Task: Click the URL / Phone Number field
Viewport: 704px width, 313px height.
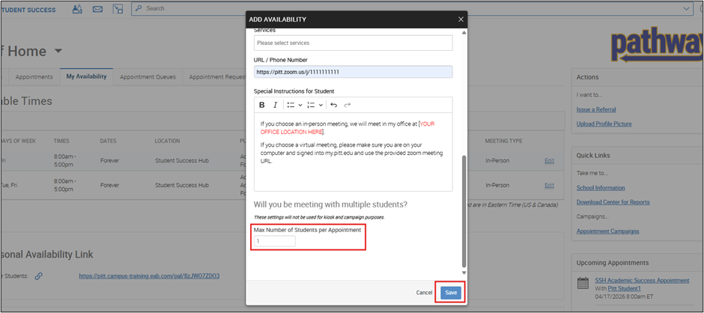Action: 353,72
